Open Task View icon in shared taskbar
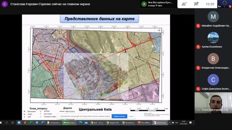 pyautogui.click(x=13, y=123)
